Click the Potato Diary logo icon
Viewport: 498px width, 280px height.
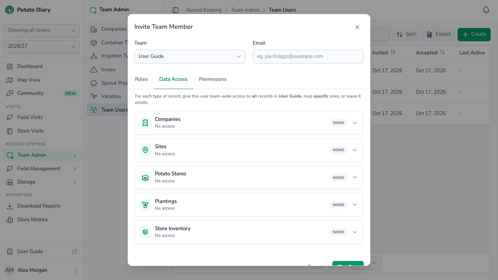(x=9, y=10)
